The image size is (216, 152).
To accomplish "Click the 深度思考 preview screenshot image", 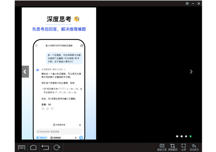I will pyautogui.click(x=59, y=73).
